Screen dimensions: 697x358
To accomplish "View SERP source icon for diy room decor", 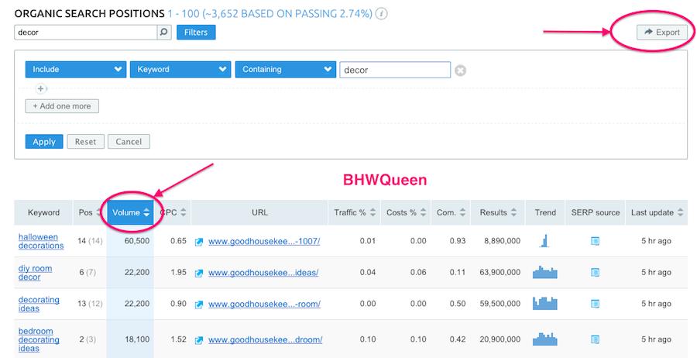I will click(x=595, y=272).
